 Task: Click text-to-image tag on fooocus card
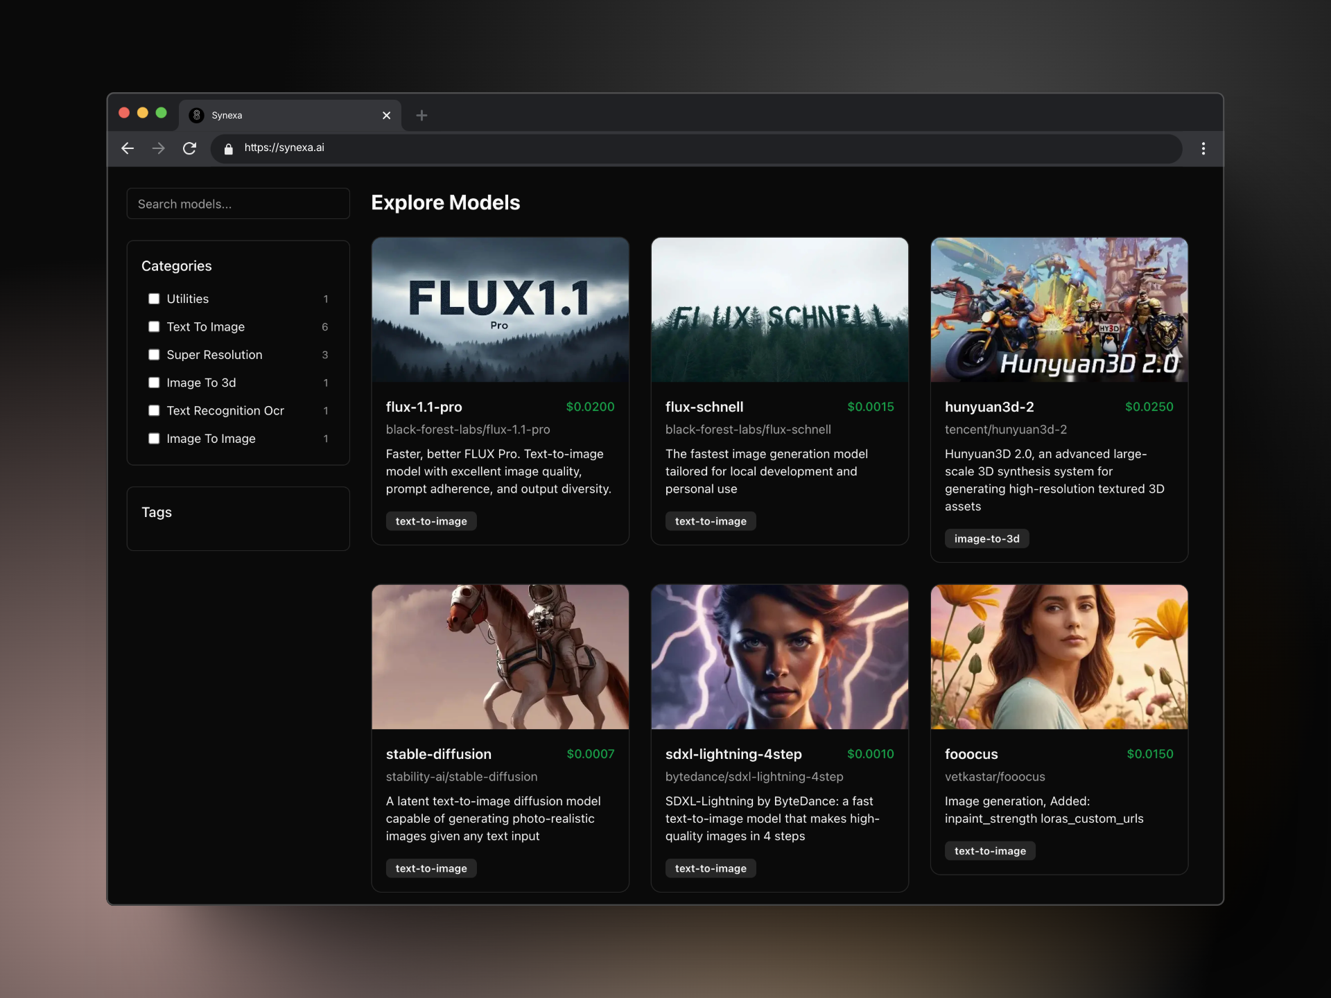[x=989, y=851]
